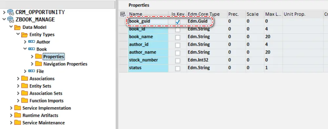This screenshot has width=328, height=129.
Task: Click the table settings icon beside Name header
Action: 123,14
